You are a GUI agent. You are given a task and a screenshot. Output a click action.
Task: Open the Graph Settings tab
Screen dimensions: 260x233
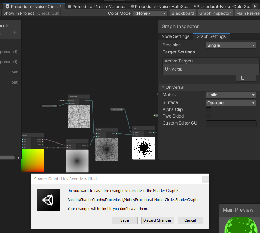pos(211,36)
